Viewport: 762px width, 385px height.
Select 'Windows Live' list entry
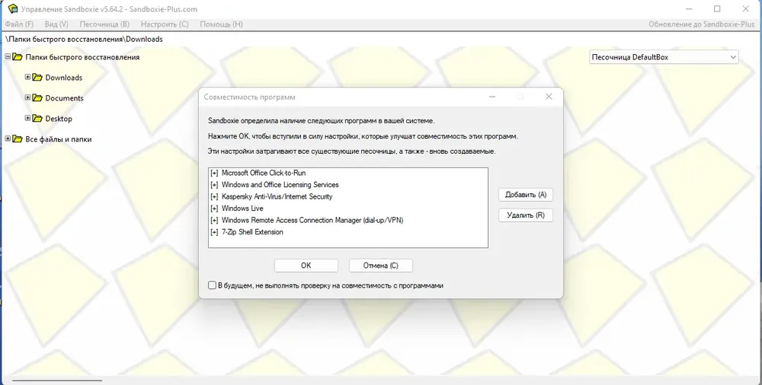(x=348, y=208)
